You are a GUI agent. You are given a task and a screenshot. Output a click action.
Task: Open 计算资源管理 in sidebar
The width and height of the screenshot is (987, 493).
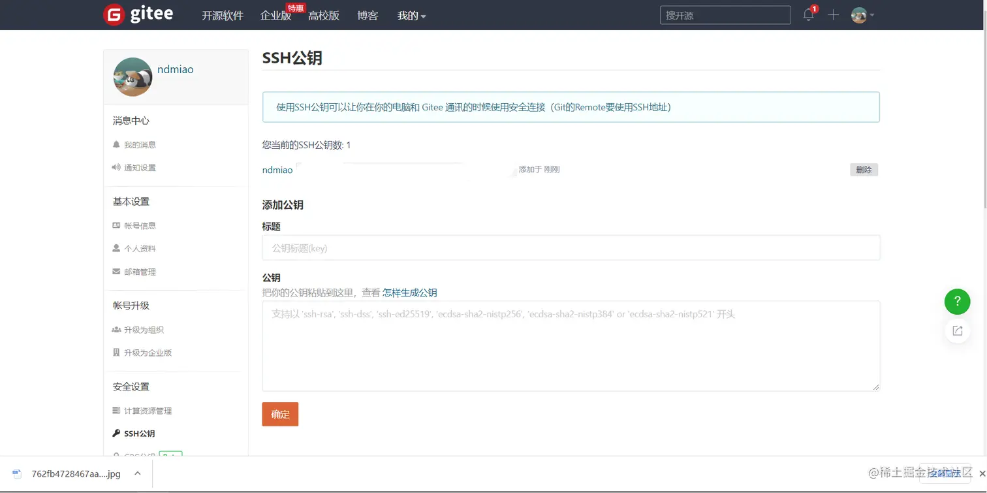click(x=148, y=411)
